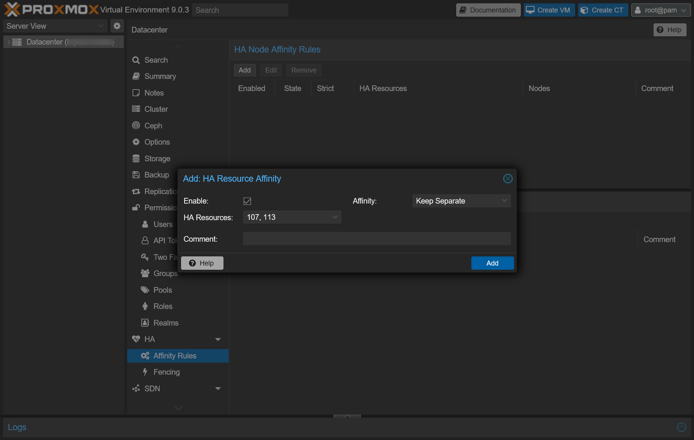Click the Summary book icon

[136, 76]
